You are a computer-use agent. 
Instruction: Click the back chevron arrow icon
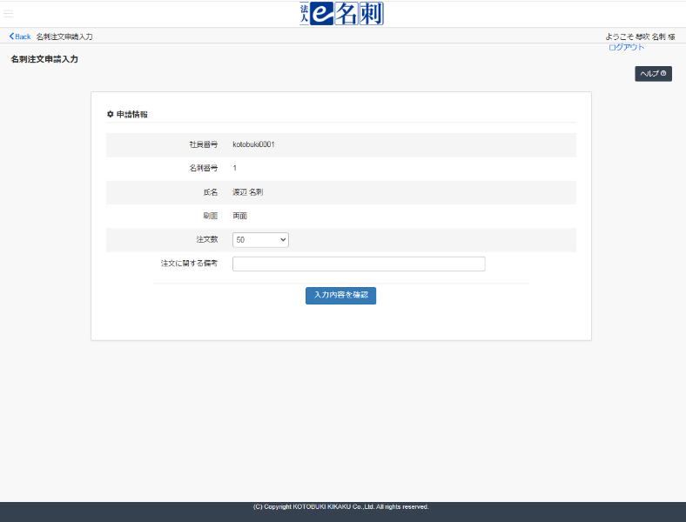[x=11, y=37]
